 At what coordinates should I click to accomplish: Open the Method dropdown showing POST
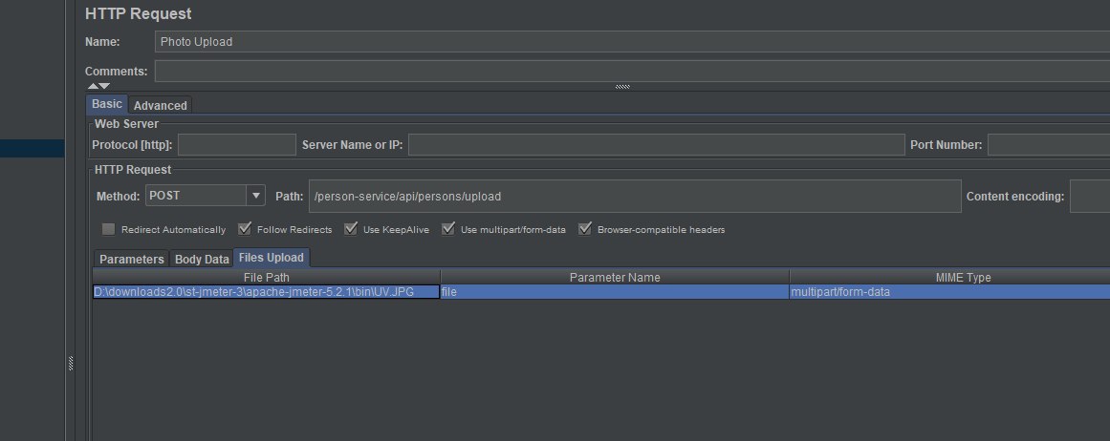coord(206,196)
